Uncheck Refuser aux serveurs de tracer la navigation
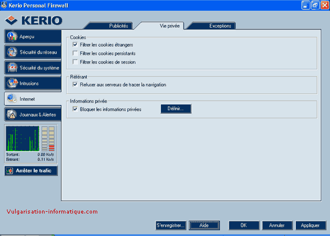The width and height of the screenshot is (330, 236). (75, 85)
